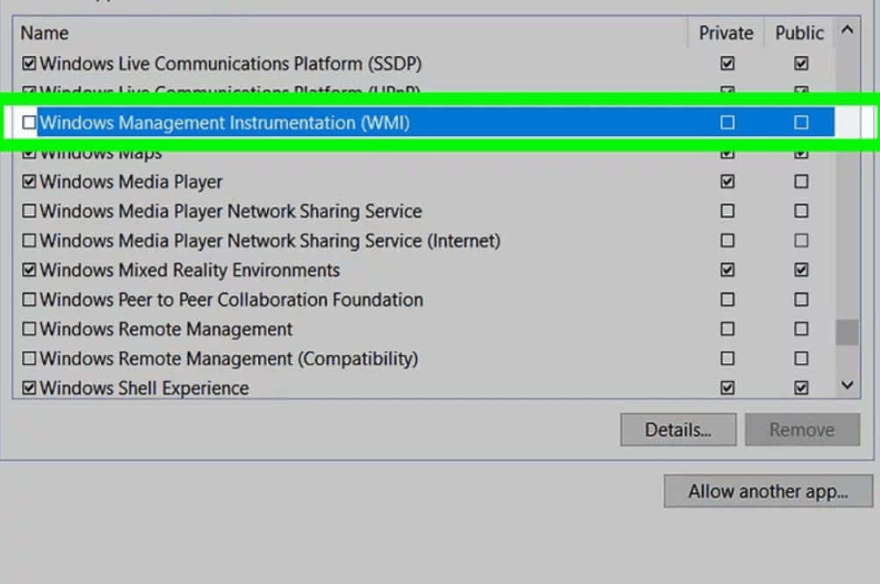Select Windows Live Communications Platform (SSDP) row text
This screenshot has height=584, width=880.
click(231, 64)
